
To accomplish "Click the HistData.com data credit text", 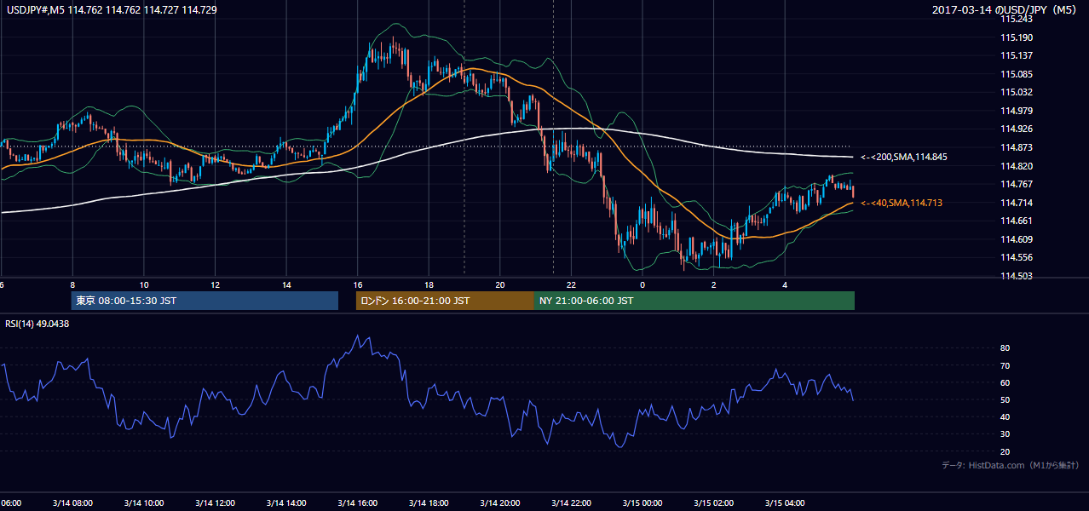I will [1011, 466].
